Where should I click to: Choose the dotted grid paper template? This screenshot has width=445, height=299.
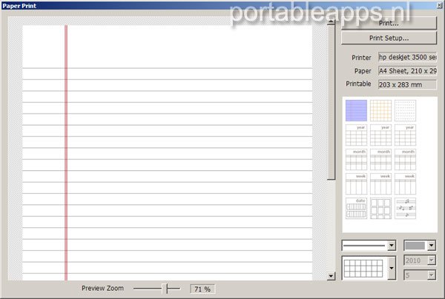click(x=405, y=110)
